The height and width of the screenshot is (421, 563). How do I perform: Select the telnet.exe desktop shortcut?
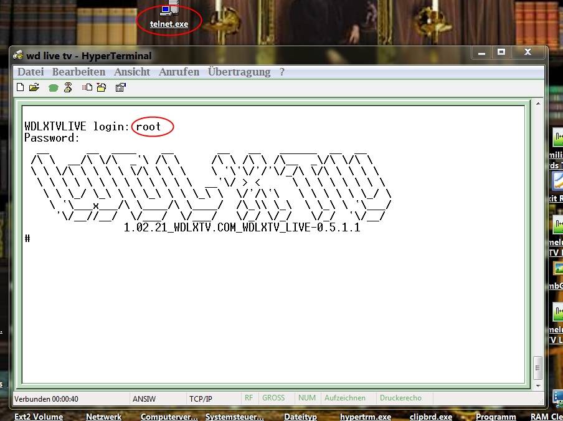pyautogui.click(x=169, y=15)
